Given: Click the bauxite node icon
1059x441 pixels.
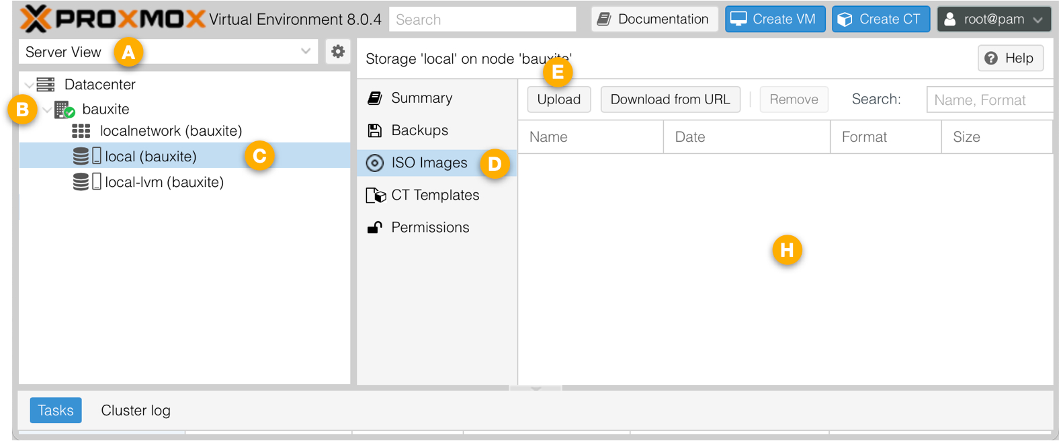Looking at the screenshot, I should (x=64, y=109).
